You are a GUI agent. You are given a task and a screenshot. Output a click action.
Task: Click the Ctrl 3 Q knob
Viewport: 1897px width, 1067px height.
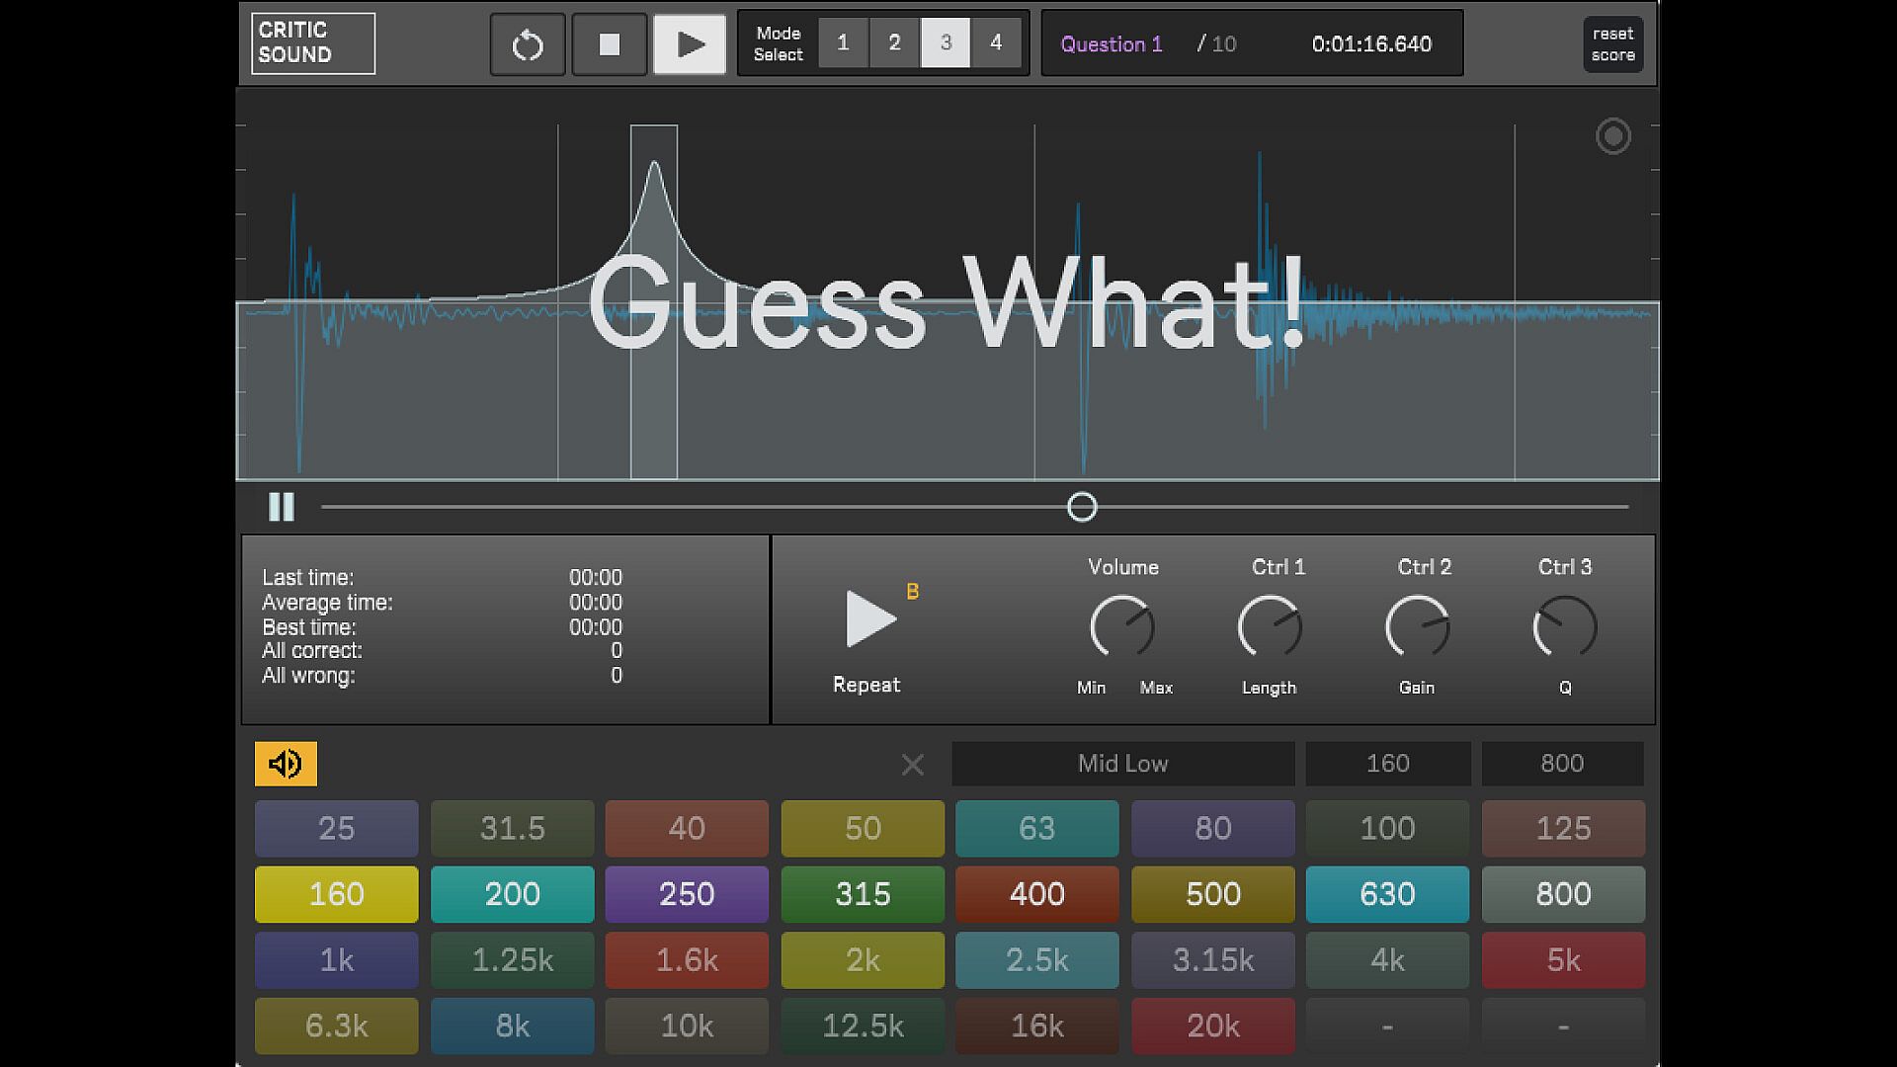tap(1564, 626)
